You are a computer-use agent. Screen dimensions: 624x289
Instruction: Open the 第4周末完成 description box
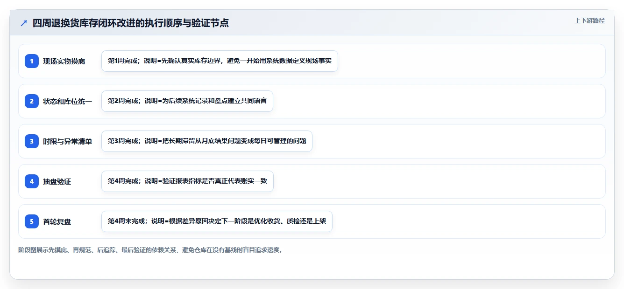(x=217, y=221)
